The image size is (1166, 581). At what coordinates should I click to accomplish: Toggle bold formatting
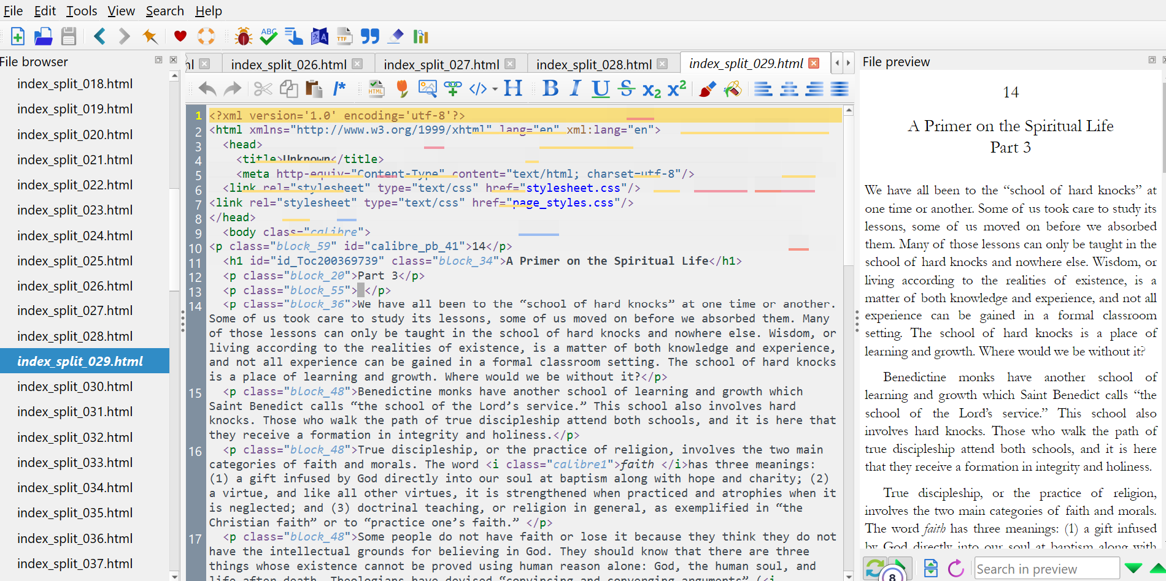point(550,89)
